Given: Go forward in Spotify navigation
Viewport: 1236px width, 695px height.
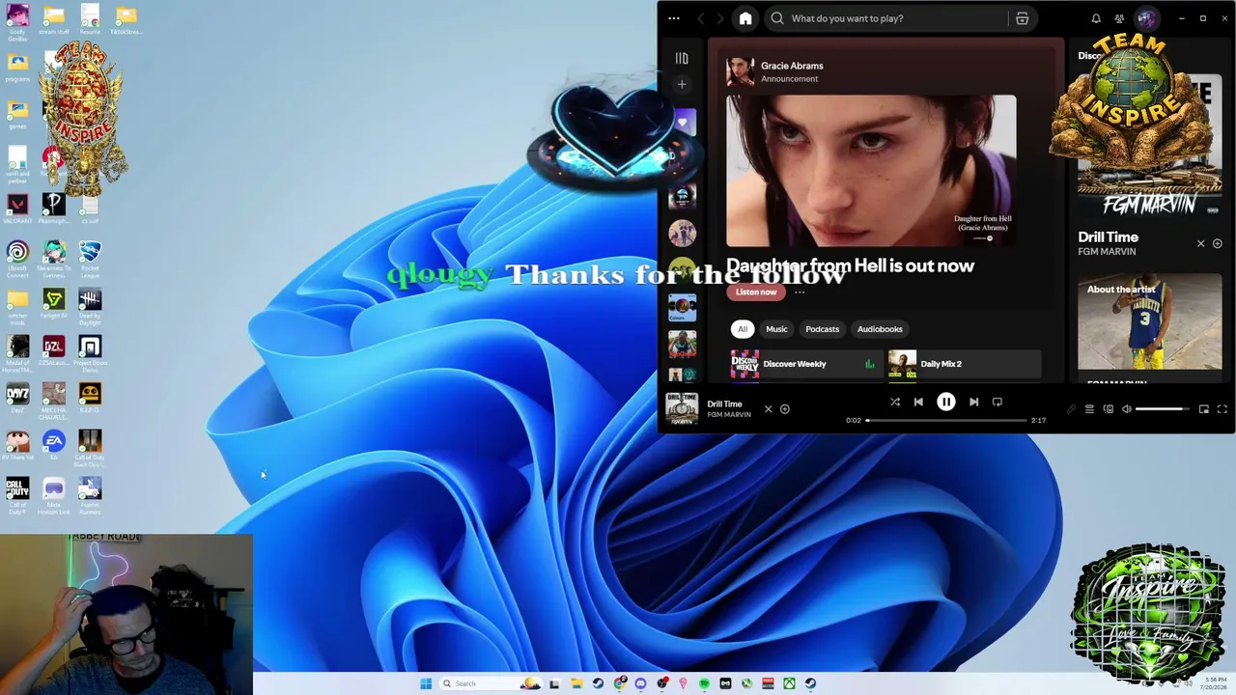Looking at the screenshot, I should coord(720,18).
